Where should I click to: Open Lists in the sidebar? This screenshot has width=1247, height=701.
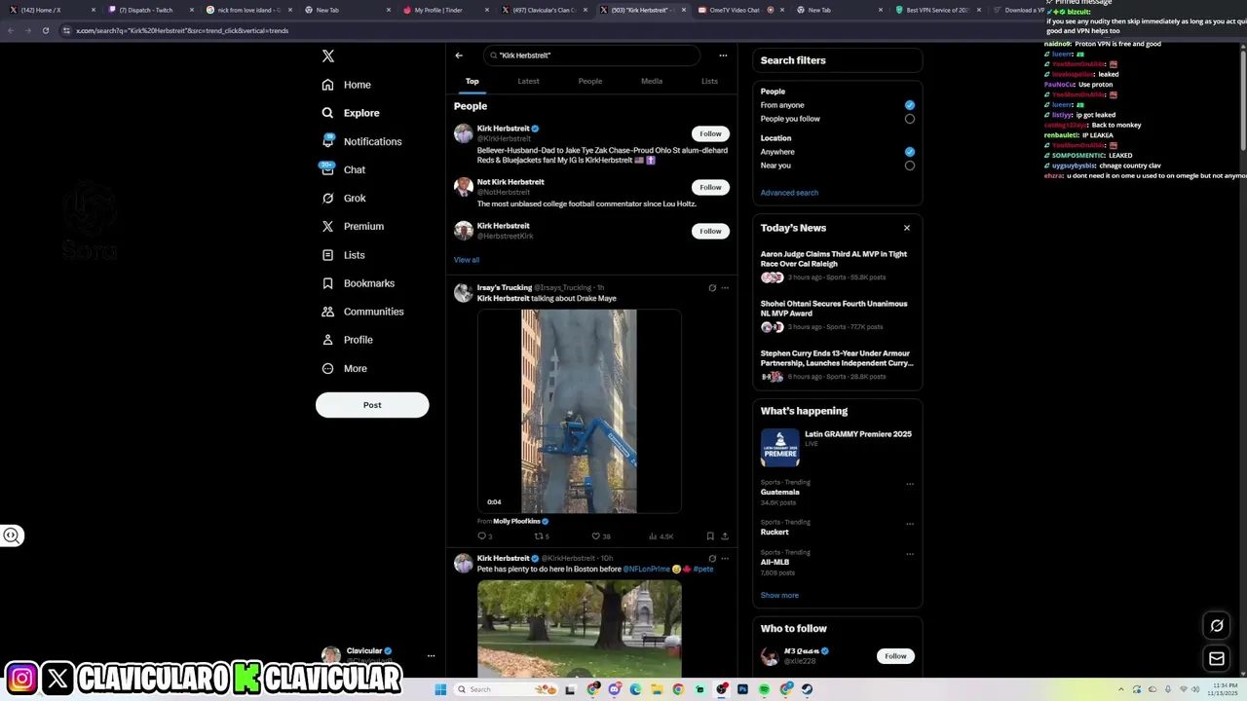343,255
